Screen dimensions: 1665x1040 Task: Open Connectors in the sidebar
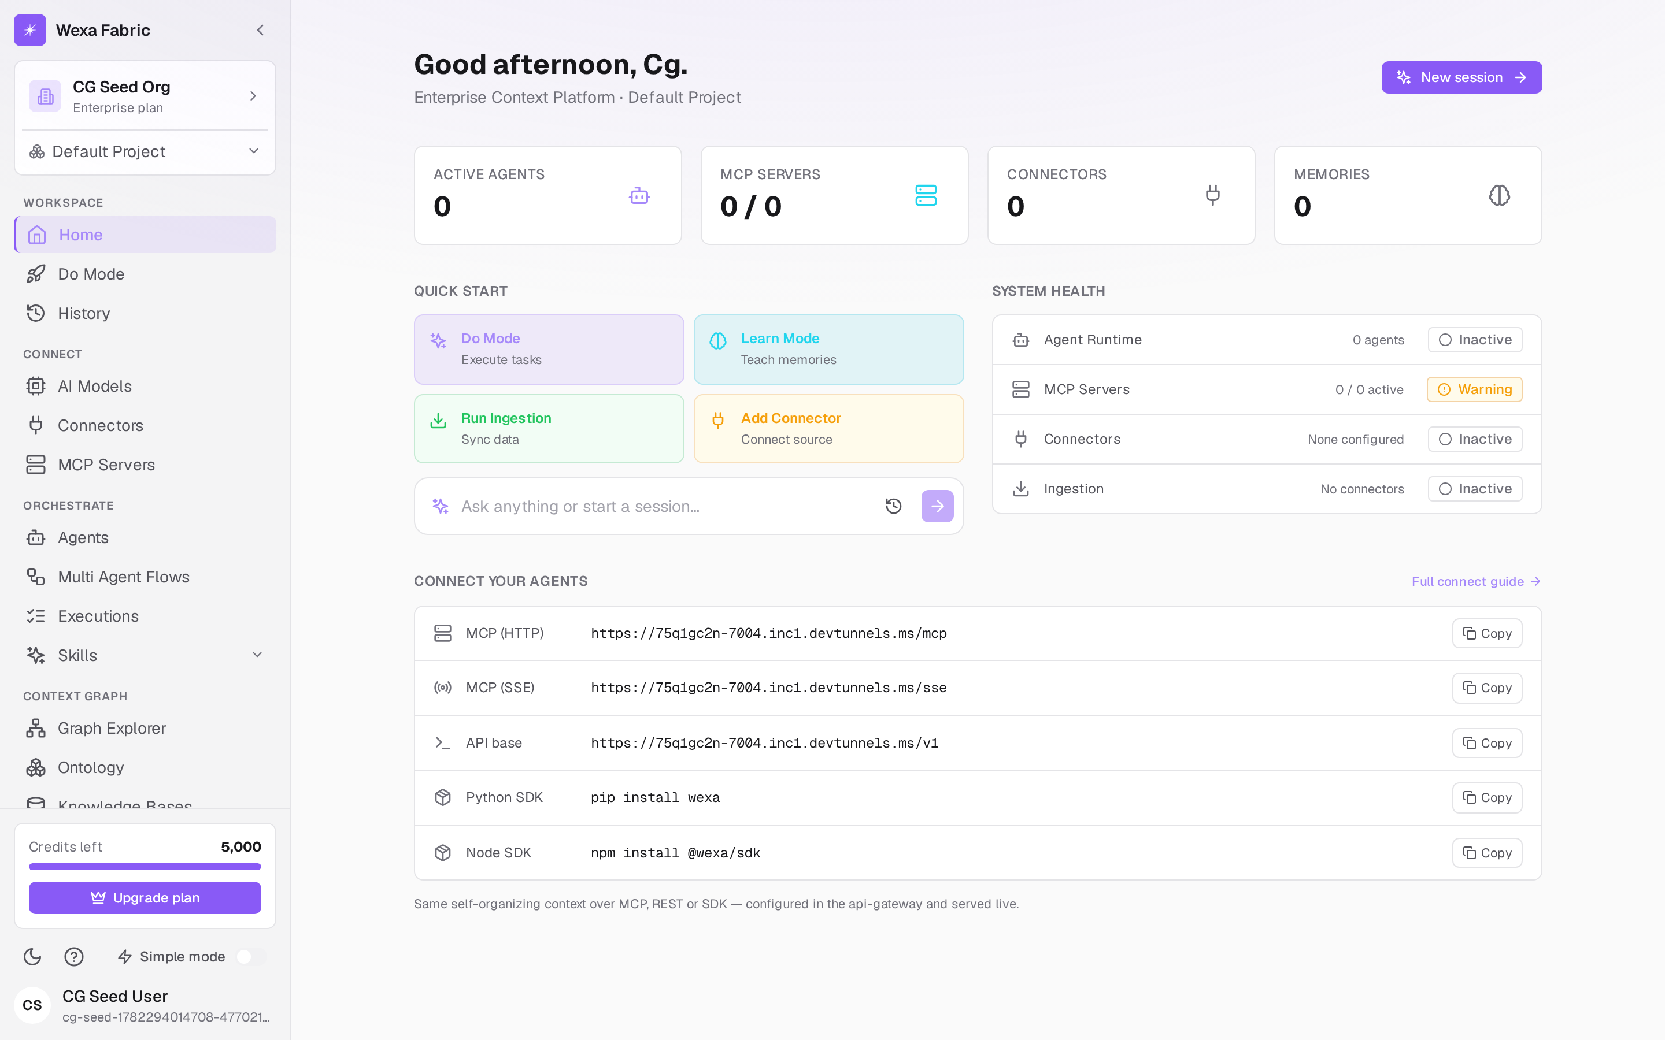[x=145, y=425]
